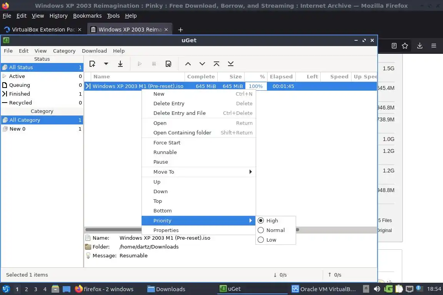Open the dropdown arrow beside New Download
This screenshot has width=443, height=295.
point(106,64)
